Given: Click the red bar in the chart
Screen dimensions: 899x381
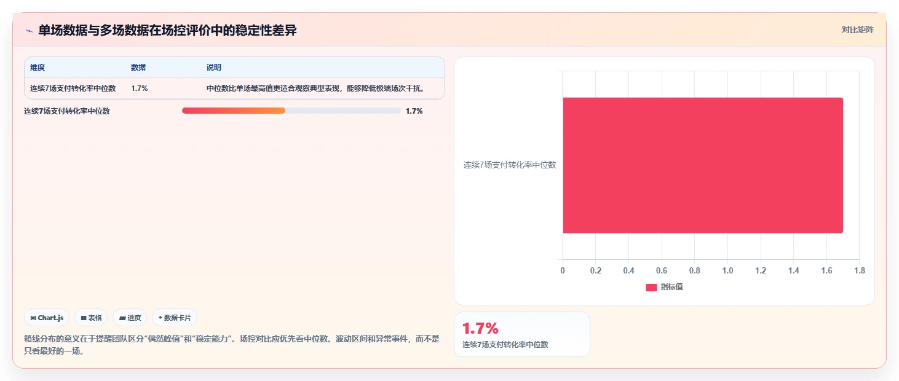Looking at the screenshot, I should click(703, 165).
